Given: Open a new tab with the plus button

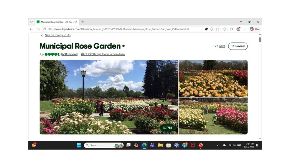Looking at the screenshot, I should point(83,22).
